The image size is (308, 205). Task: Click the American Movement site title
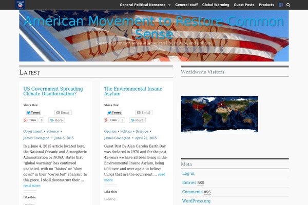click(154, 27)
